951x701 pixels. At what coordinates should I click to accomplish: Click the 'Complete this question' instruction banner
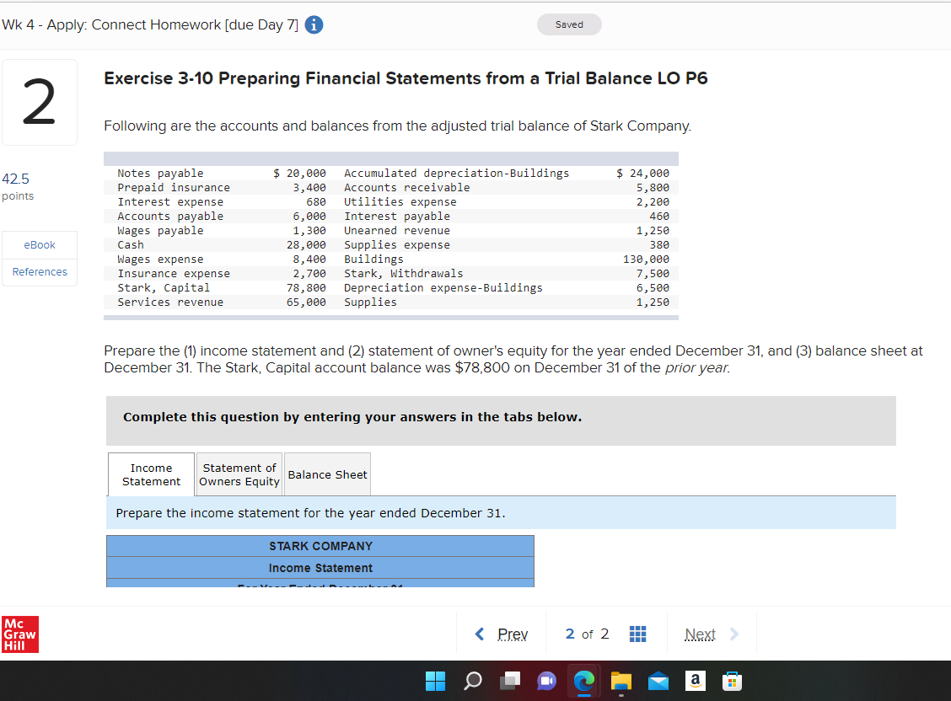coord(501,421)
